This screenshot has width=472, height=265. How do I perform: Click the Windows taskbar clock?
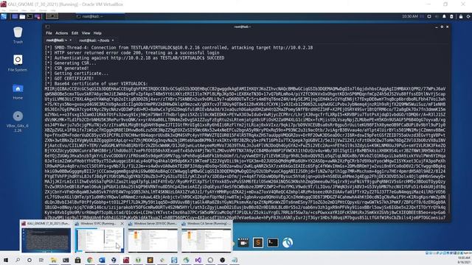464,260
